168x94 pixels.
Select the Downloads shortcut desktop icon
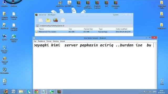click(x=4, y=26)
